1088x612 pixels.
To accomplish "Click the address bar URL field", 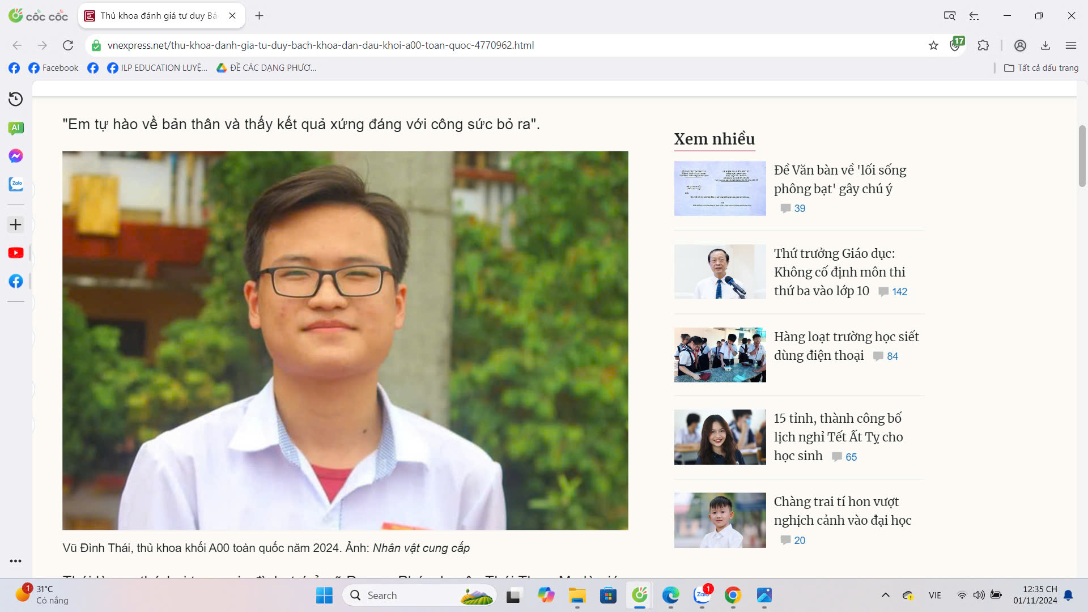I will [x=320, y=45].
